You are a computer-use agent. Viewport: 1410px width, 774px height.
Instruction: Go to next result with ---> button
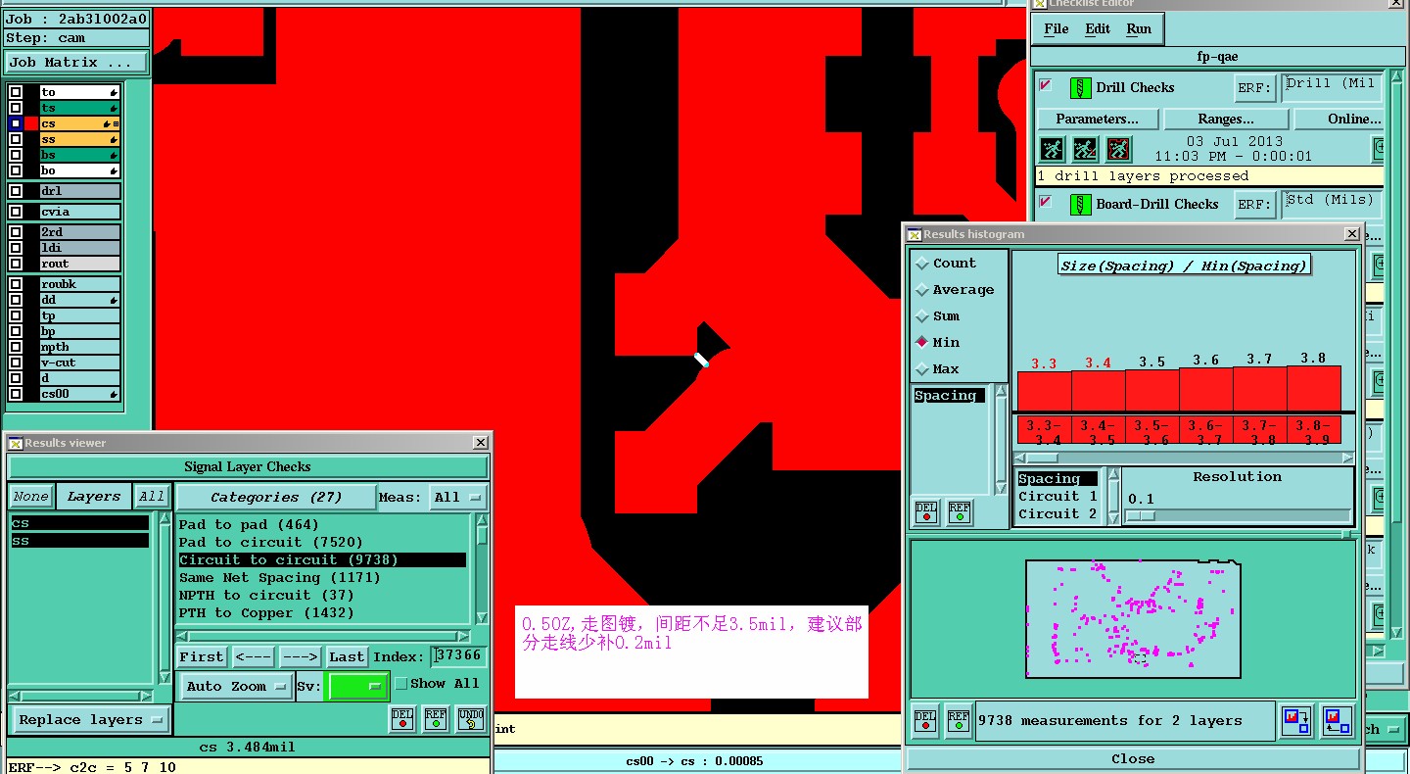(x=300, y=656)
